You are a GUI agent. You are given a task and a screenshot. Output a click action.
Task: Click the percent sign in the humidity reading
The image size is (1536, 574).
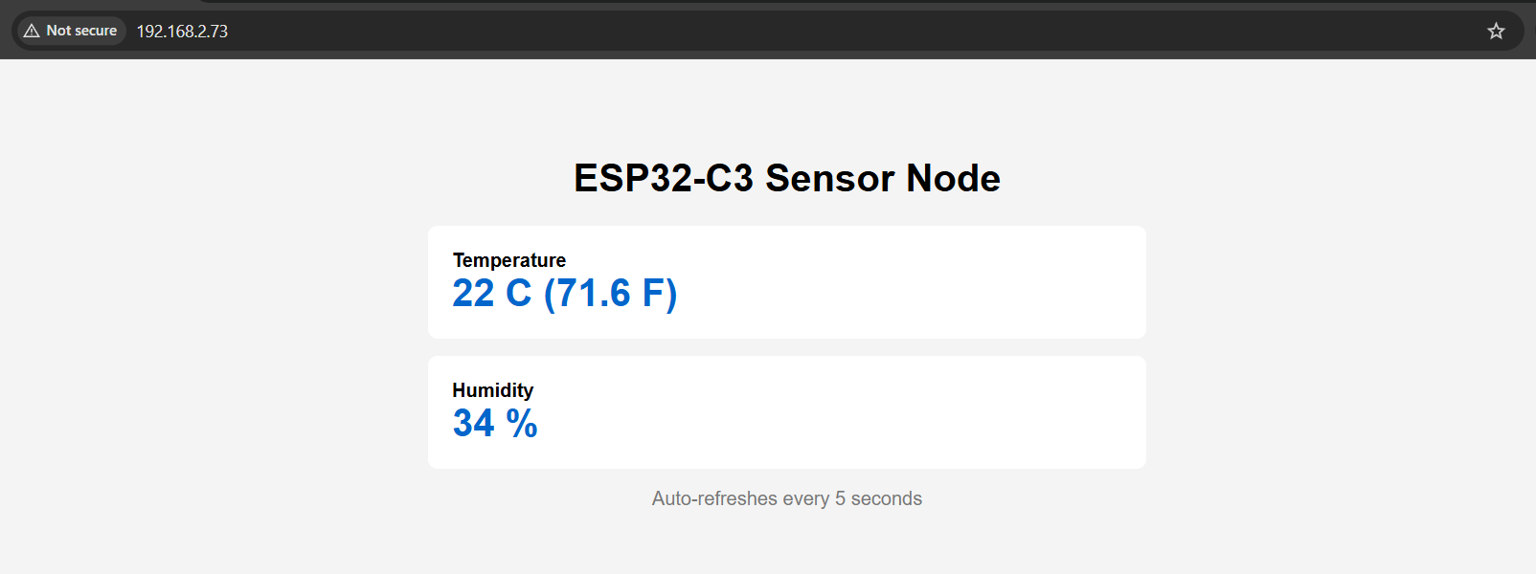coord(522,424)
